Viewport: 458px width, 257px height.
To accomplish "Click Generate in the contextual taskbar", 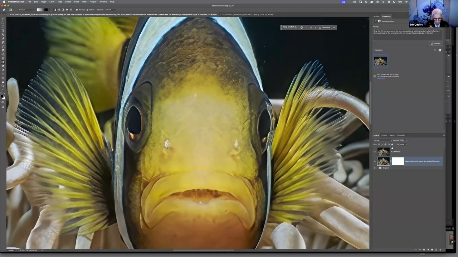I will 325,27.
